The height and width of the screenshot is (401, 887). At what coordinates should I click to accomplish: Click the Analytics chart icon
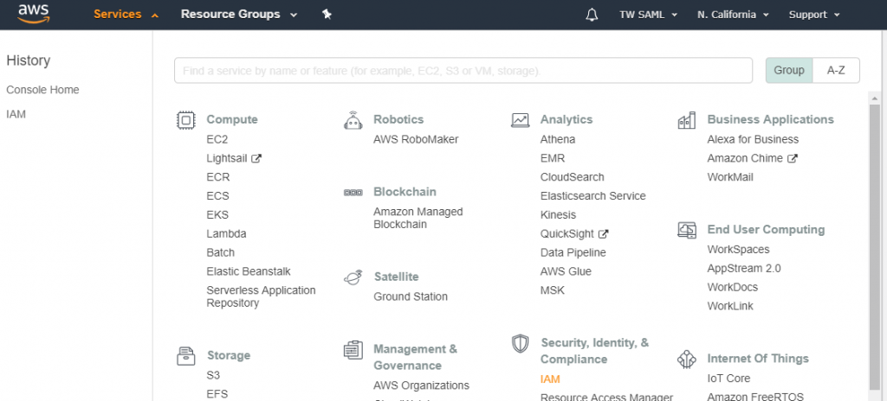(x=520, y=120)
